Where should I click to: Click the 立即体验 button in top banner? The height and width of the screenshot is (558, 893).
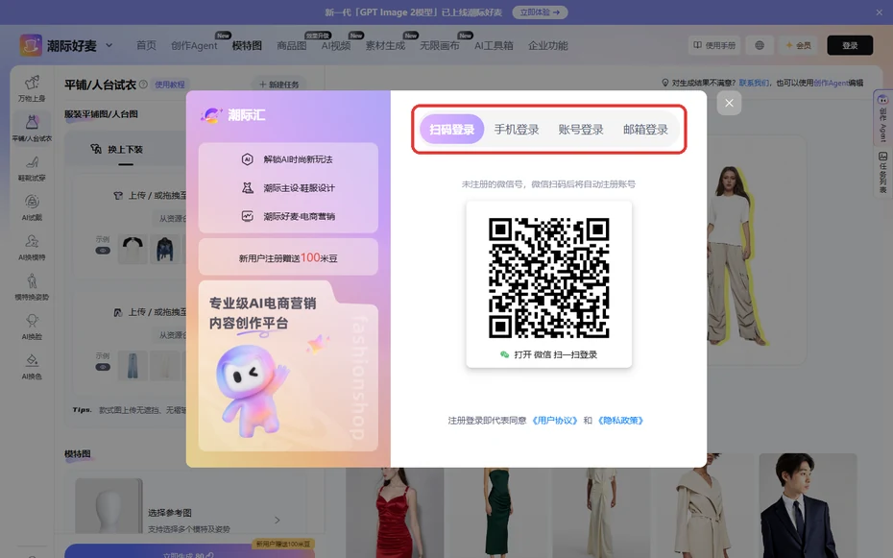tap(540, 12)
